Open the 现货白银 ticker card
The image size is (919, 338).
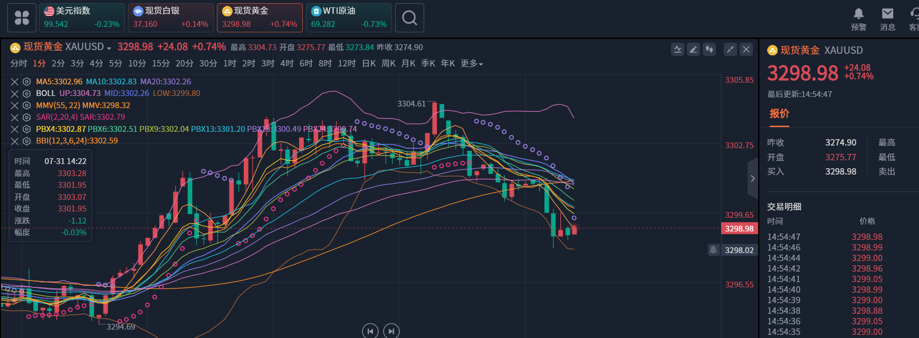coord(171,18)
